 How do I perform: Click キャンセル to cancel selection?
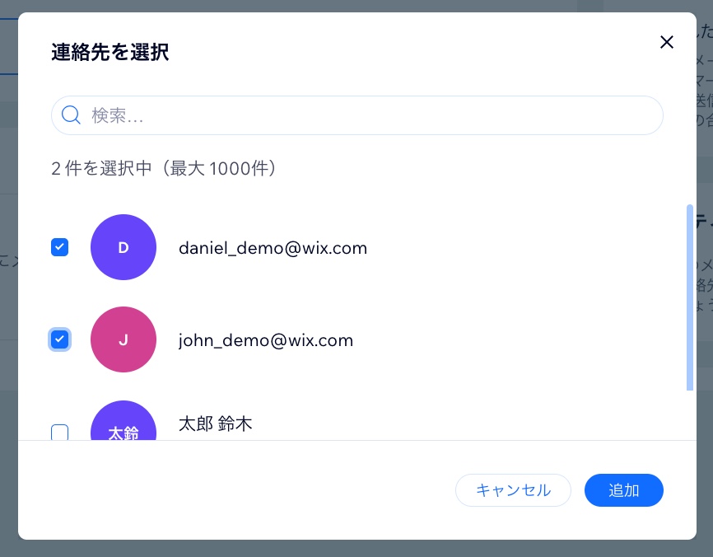click(x=513, y=490)
